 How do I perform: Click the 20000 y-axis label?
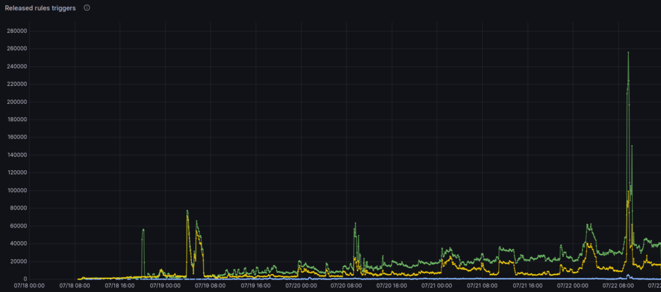tap(18, 261)
